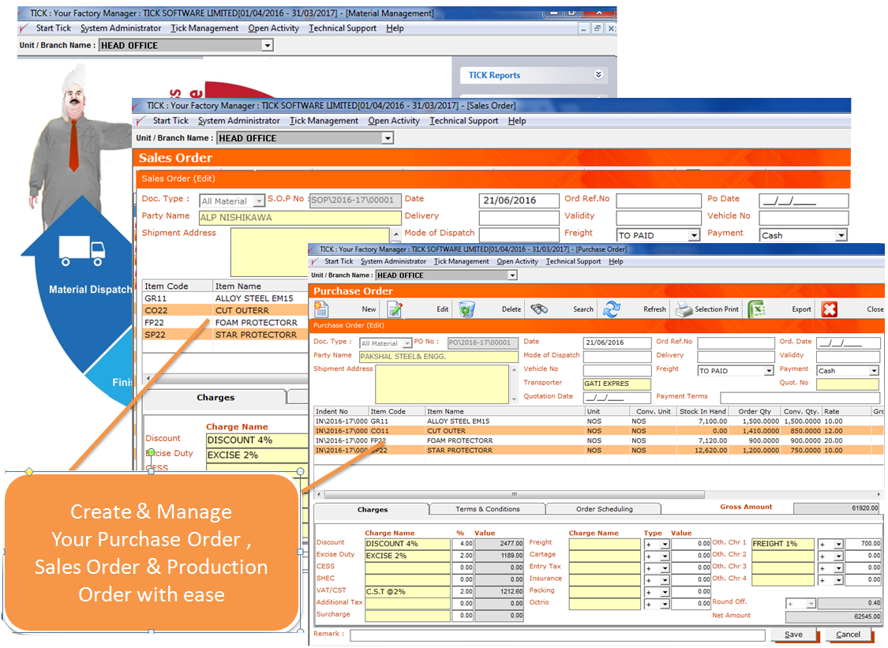Image resolution: width=888 pixels, height=648 pixels.
Task: Click the Search binoculars icon
Action: [538, 309]
